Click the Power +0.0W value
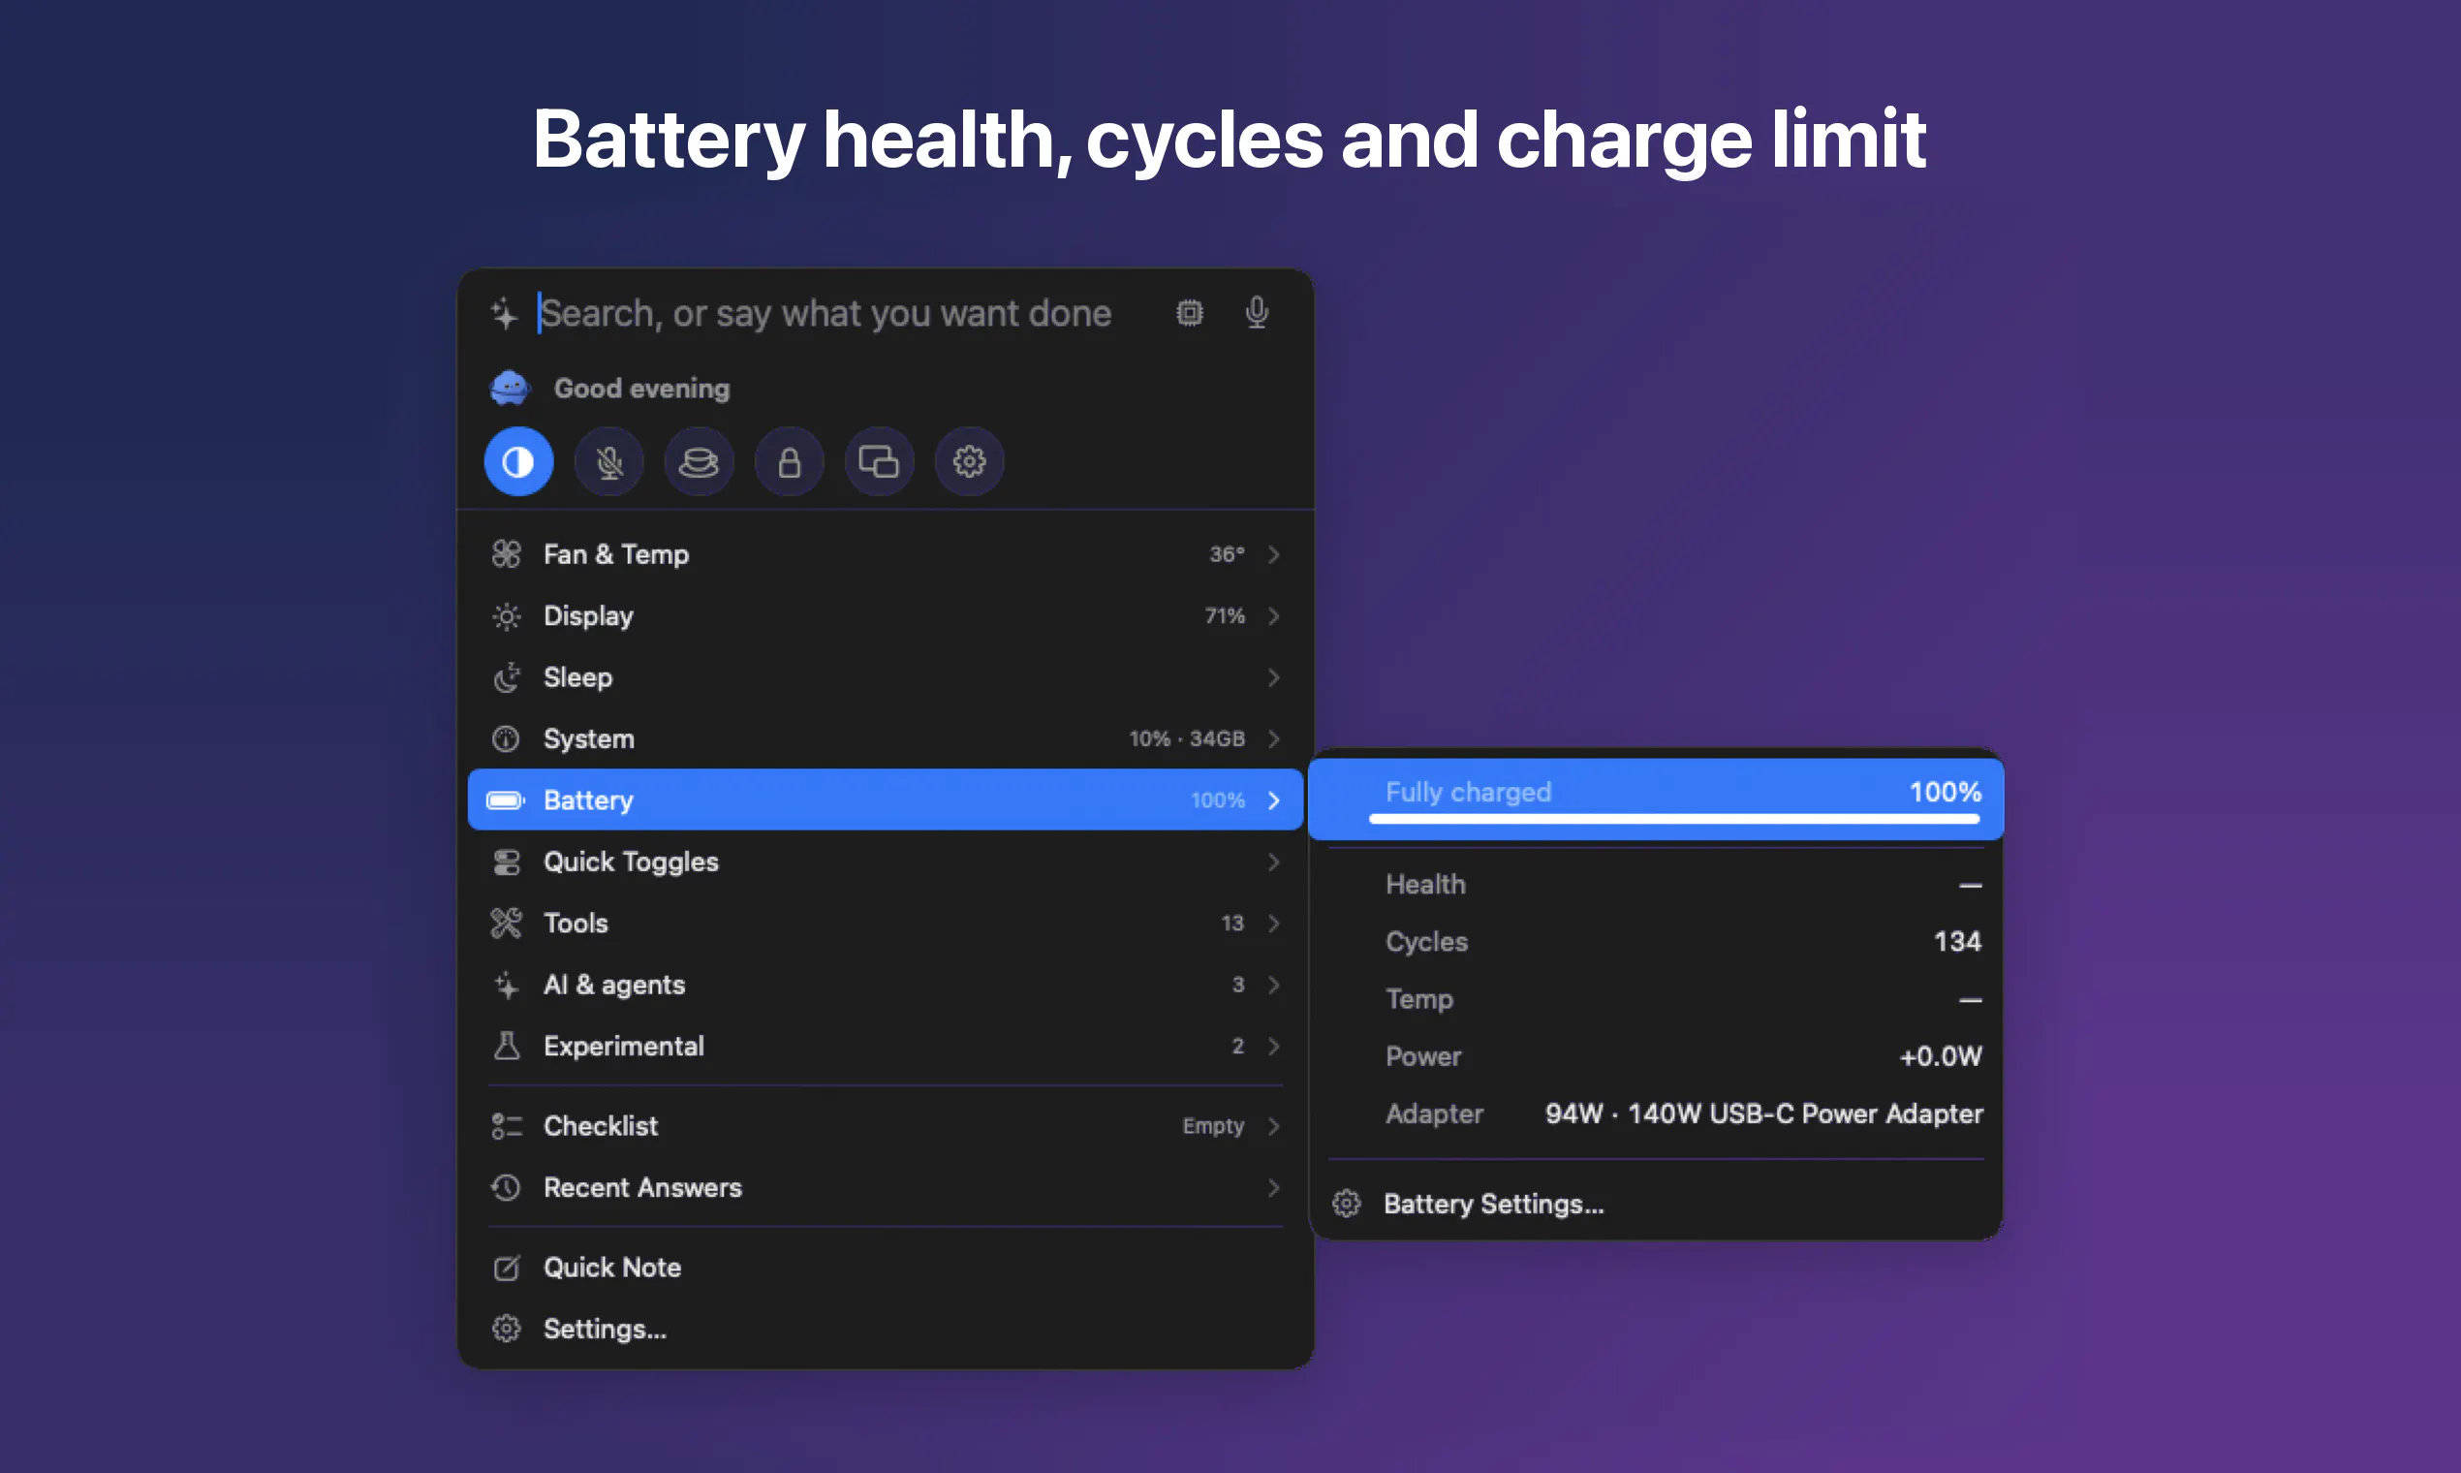Viewport: 2461px width, 1473px height. click(1940, 1056)
